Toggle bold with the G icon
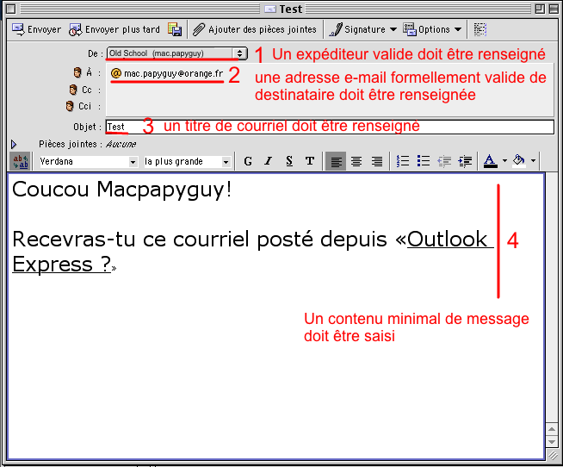Image resolution: width=563 pixels, height=467 pixels. click(x=248, y=161)
